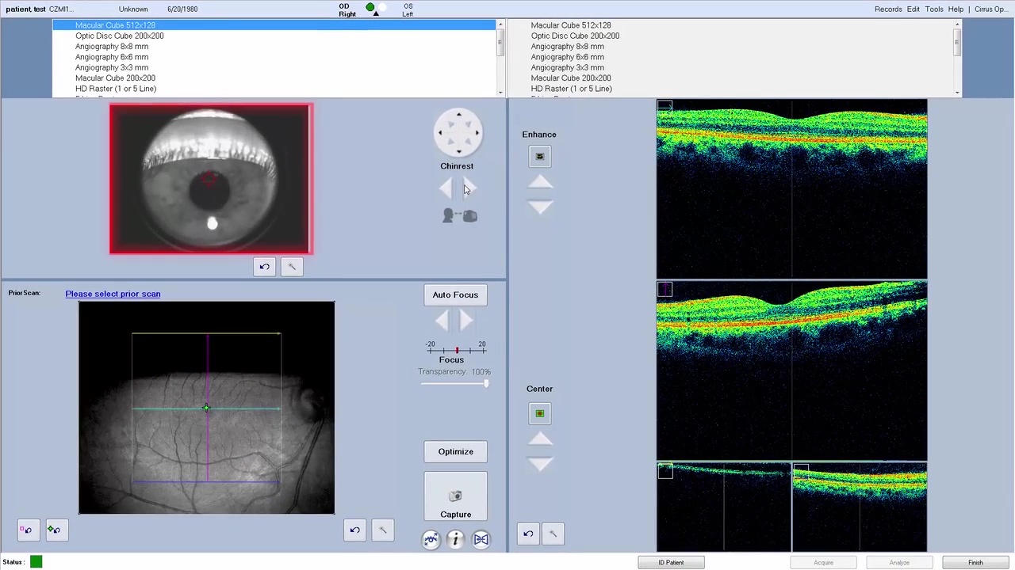The image size is (1015, 570).
Task: Select the magic wand tool below iris image
Action: pos(292,266)
